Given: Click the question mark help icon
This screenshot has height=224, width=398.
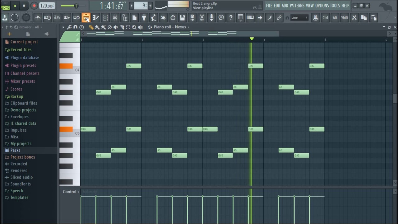Looking at the screenshot, I should tap(231, 18).
